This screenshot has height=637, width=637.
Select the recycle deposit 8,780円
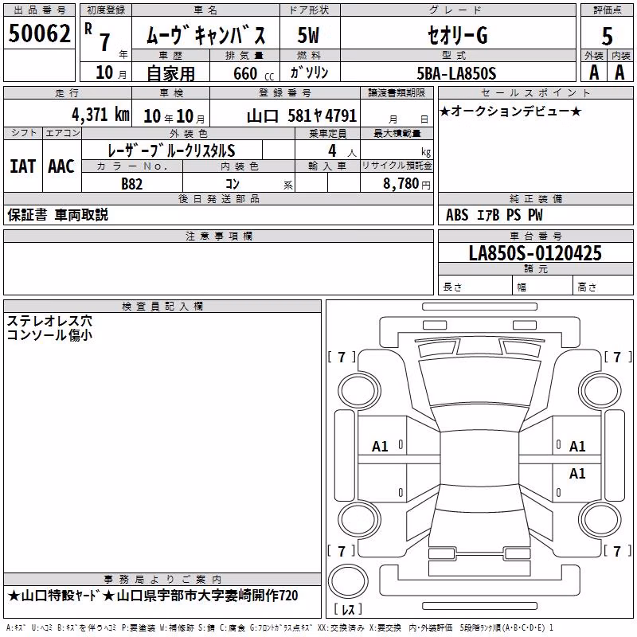407,184
